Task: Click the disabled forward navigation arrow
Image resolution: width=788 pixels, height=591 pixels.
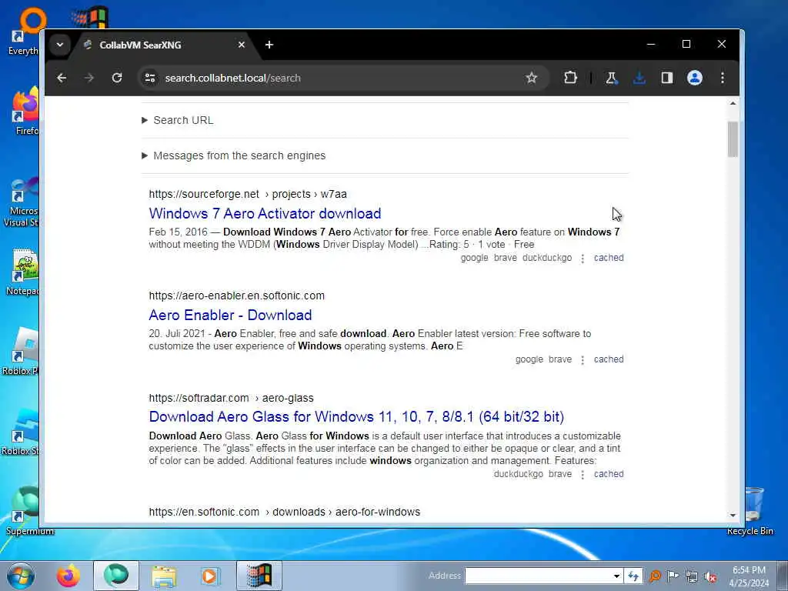Action: click(x=89, y=78)
